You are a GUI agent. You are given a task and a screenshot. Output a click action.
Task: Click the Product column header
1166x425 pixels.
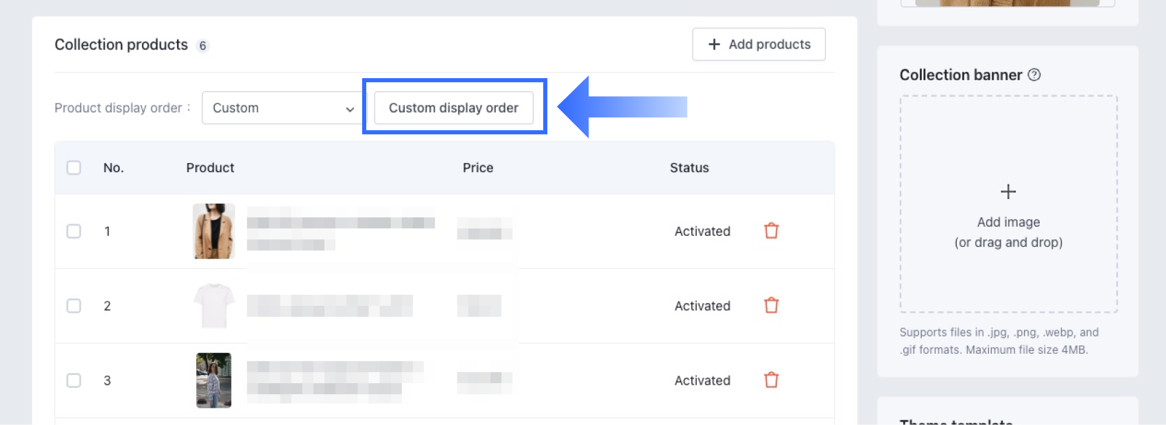(210, 168)
